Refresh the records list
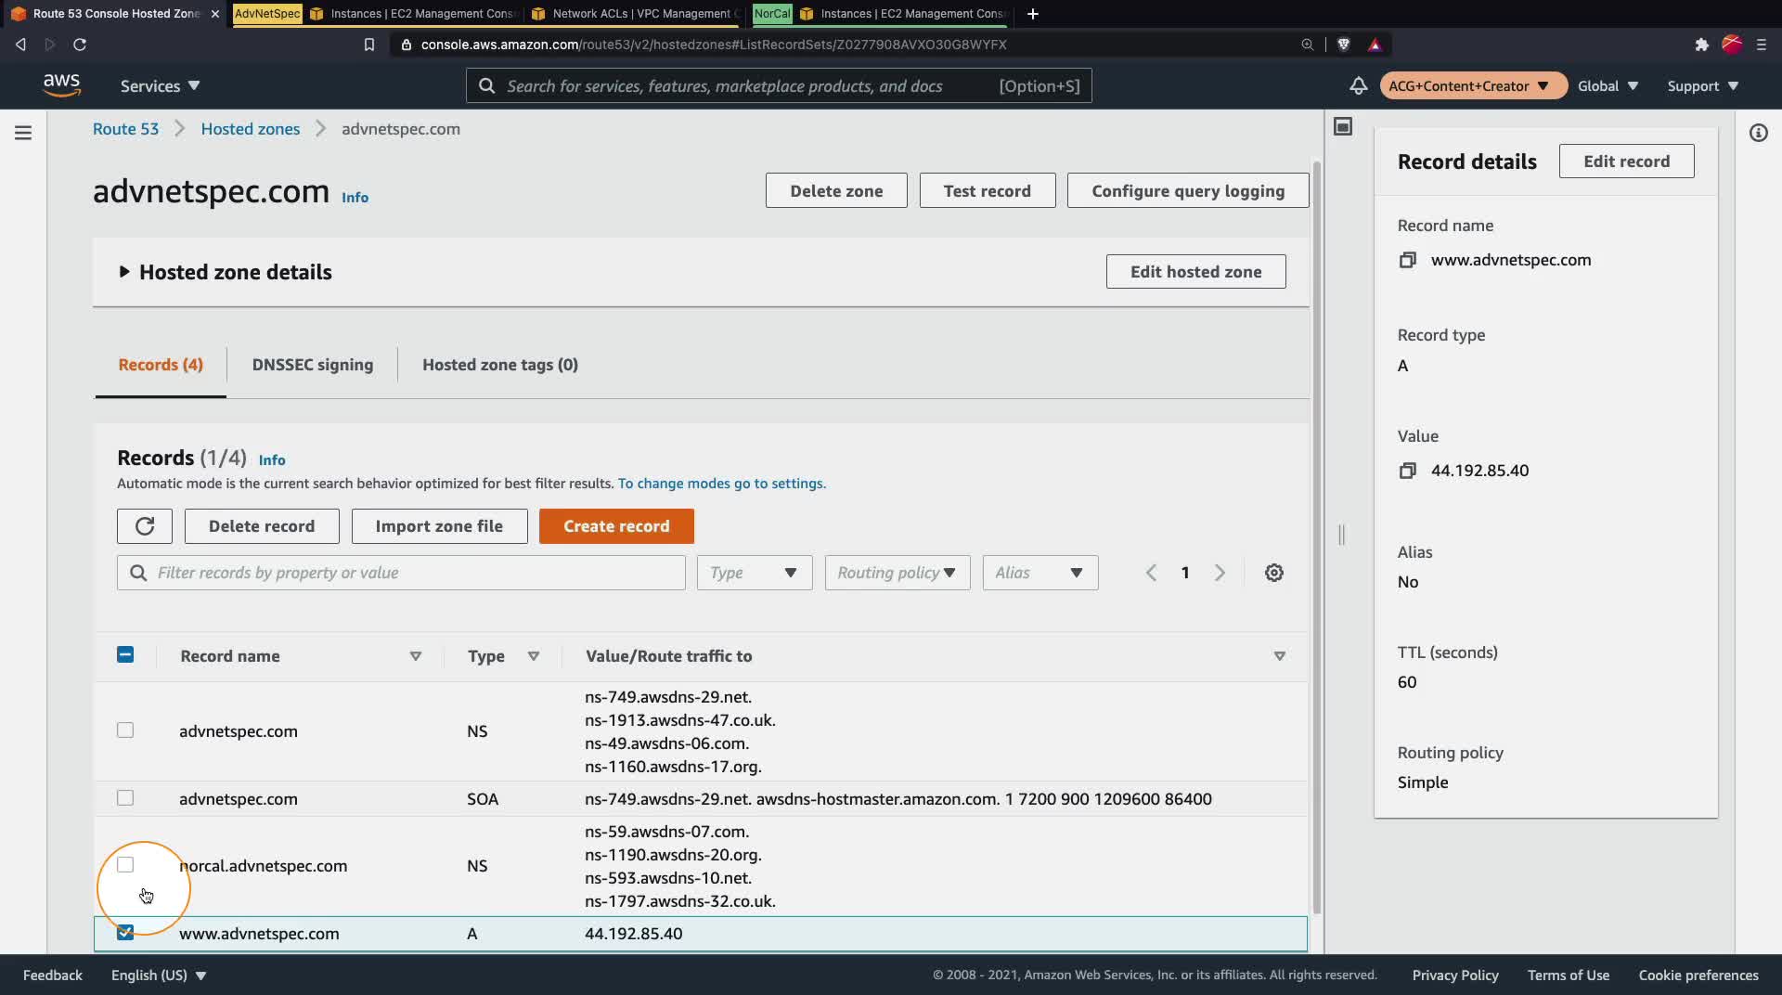 pyautogui.click(x=145, y=526)
